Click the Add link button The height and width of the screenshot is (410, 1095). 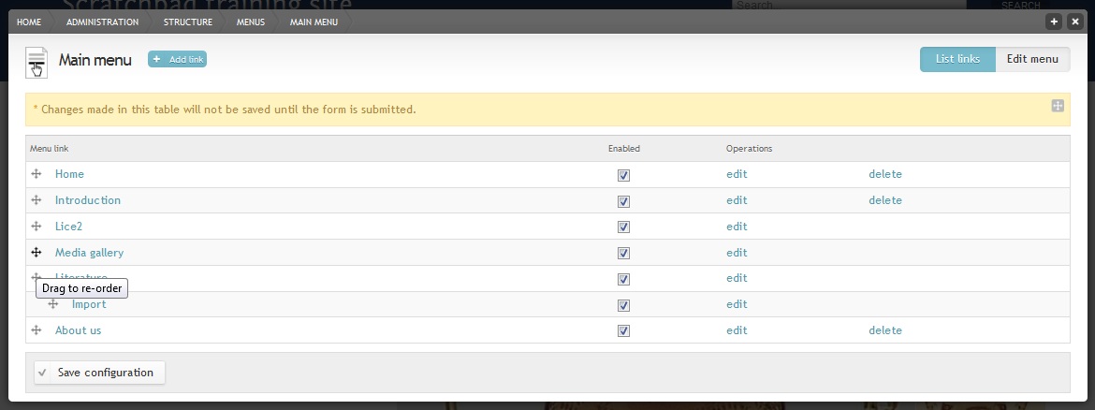click(x=178, y=59)
